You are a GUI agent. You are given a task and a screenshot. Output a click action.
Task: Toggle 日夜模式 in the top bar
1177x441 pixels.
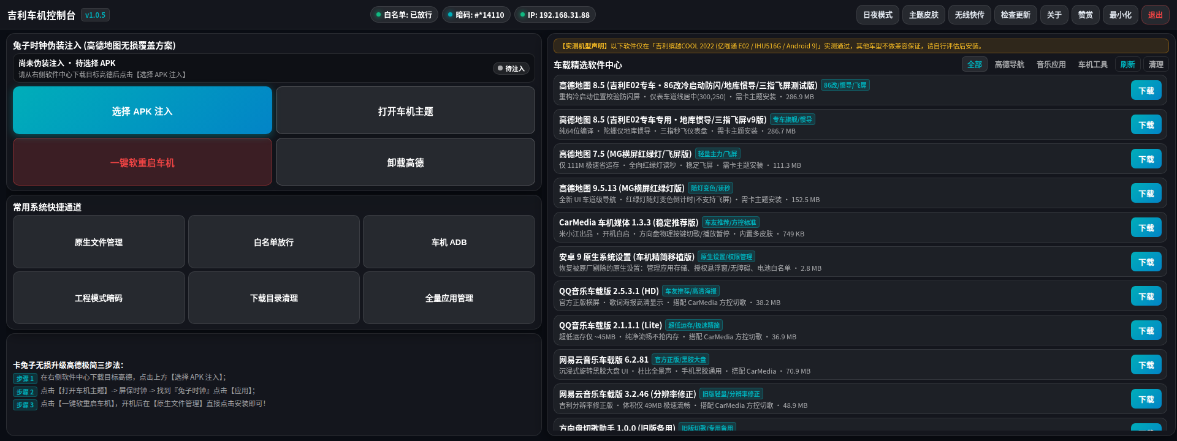878,15
